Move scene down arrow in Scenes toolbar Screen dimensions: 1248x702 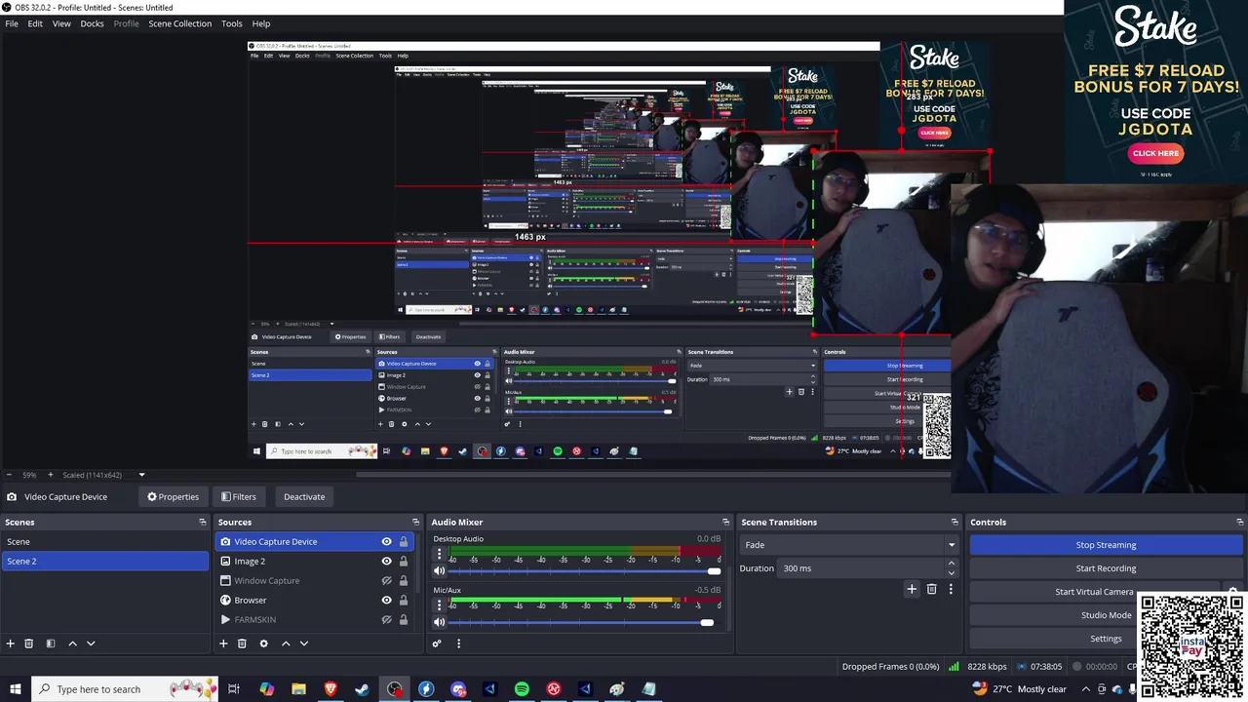91,643
